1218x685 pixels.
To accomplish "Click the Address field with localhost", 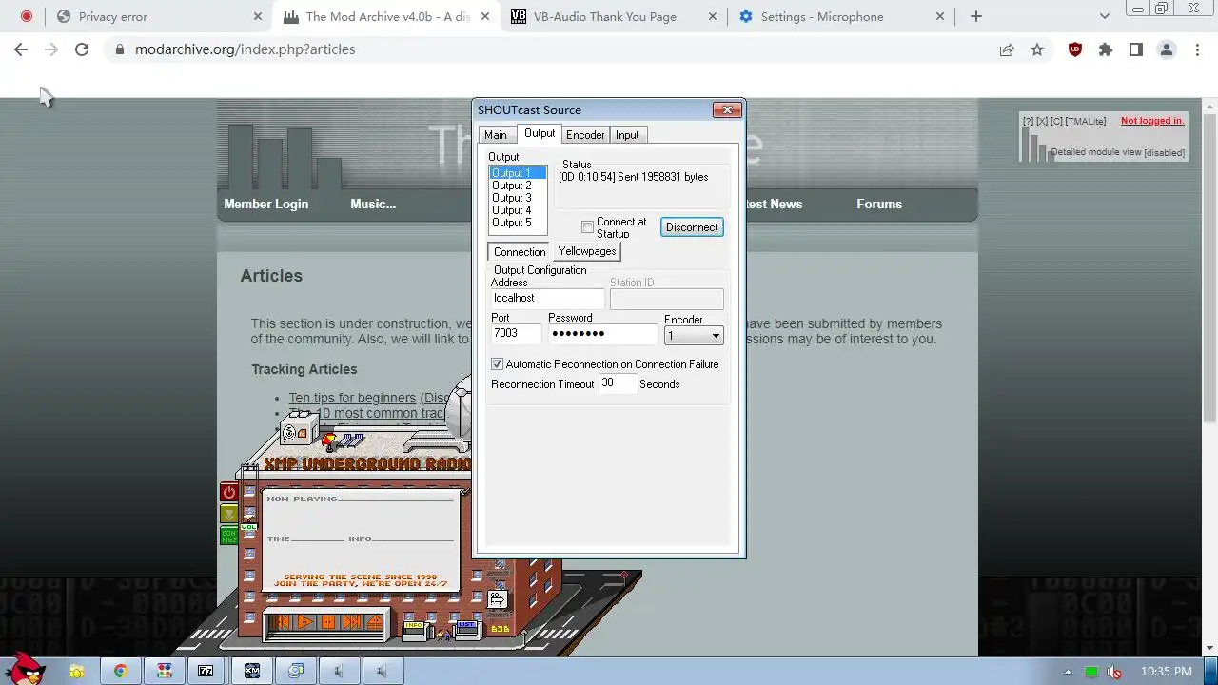I will [x=547, y=299].
